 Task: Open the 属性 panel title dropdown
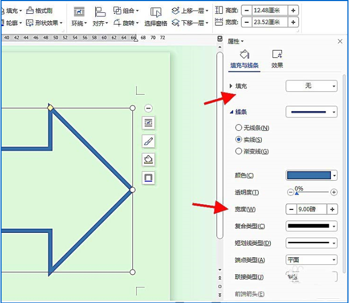click(x=236, y=41)
